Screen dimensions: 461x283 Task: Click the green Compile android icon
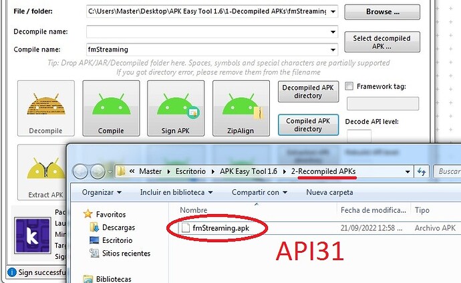pyautogui.click(x=111, y=104)
